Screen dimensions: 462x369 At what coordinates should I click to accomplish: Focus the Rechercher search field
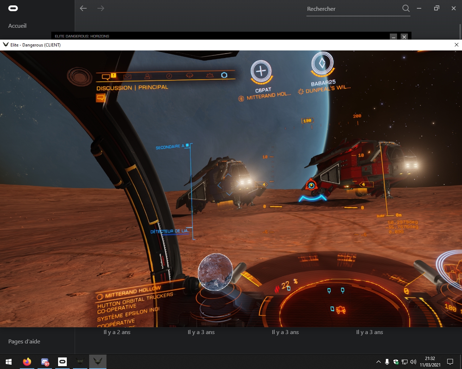tap(354, 9)
